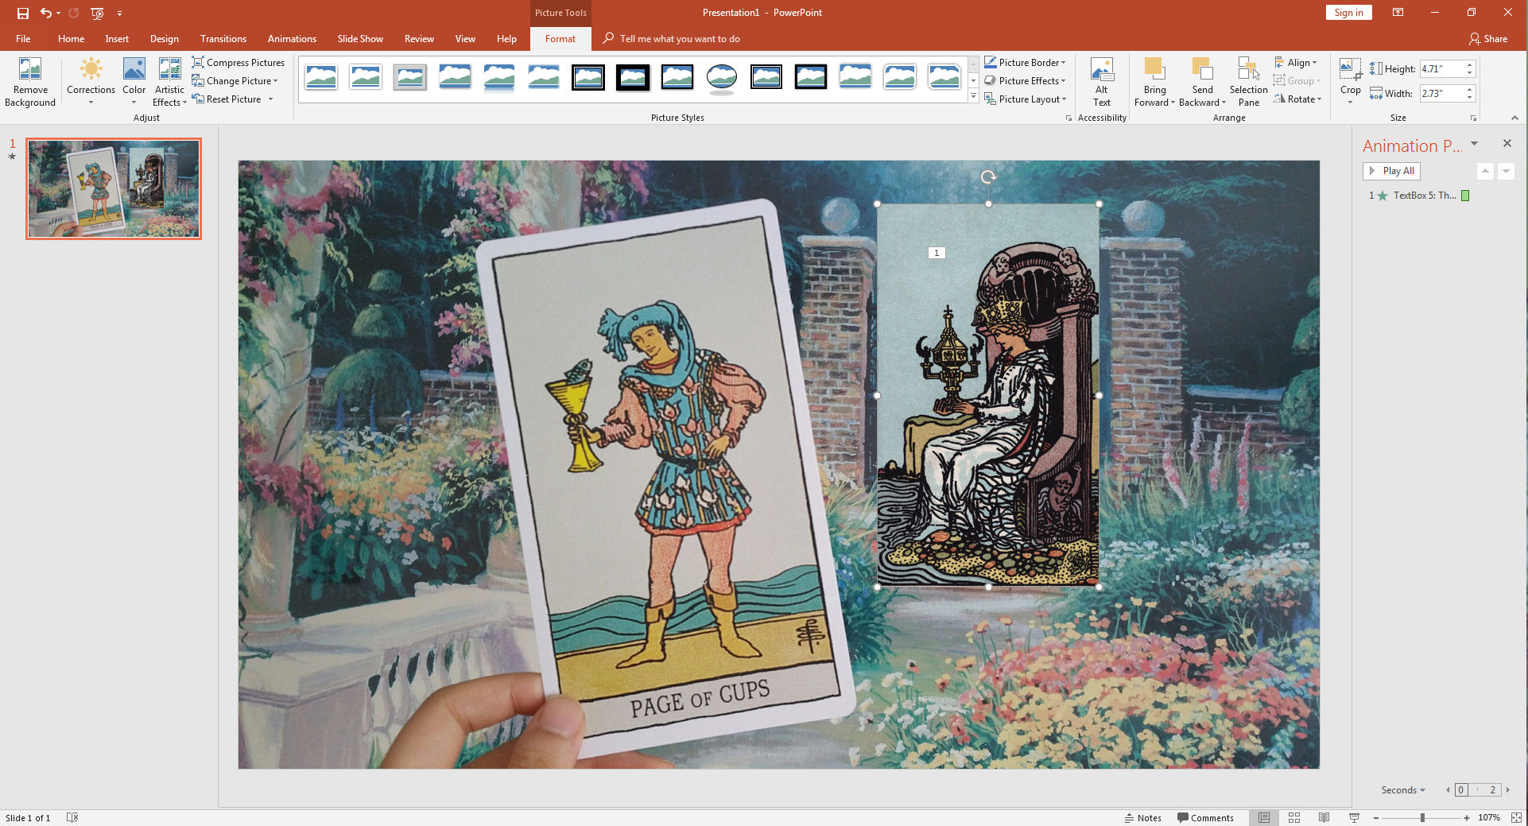Toggle the Notes pane
1528x826 pixels.
[1143, 817]
